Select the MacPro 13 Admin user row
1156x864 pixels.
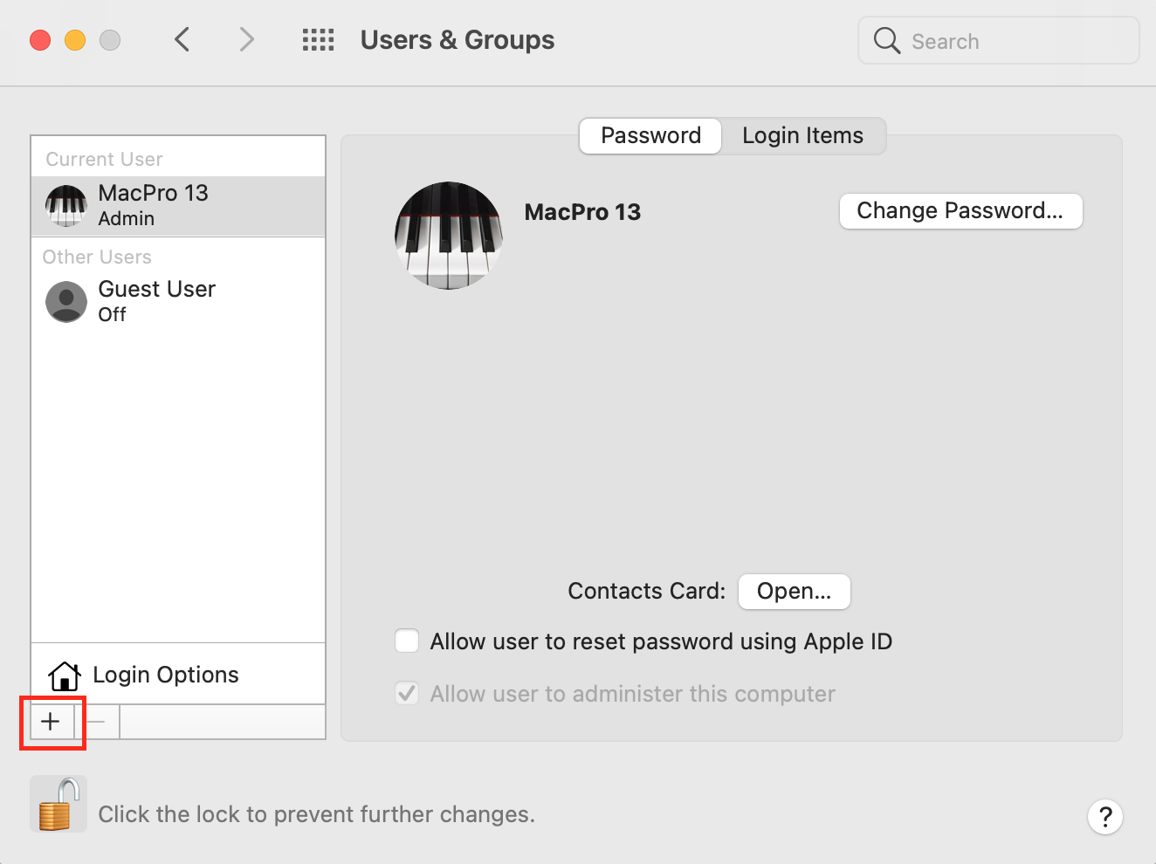[x=178, y=206]
